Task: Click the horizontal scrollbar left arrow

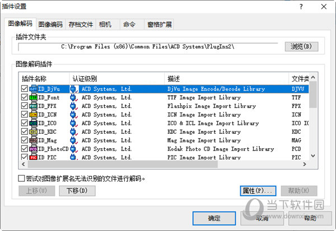Action: (24, 164)
